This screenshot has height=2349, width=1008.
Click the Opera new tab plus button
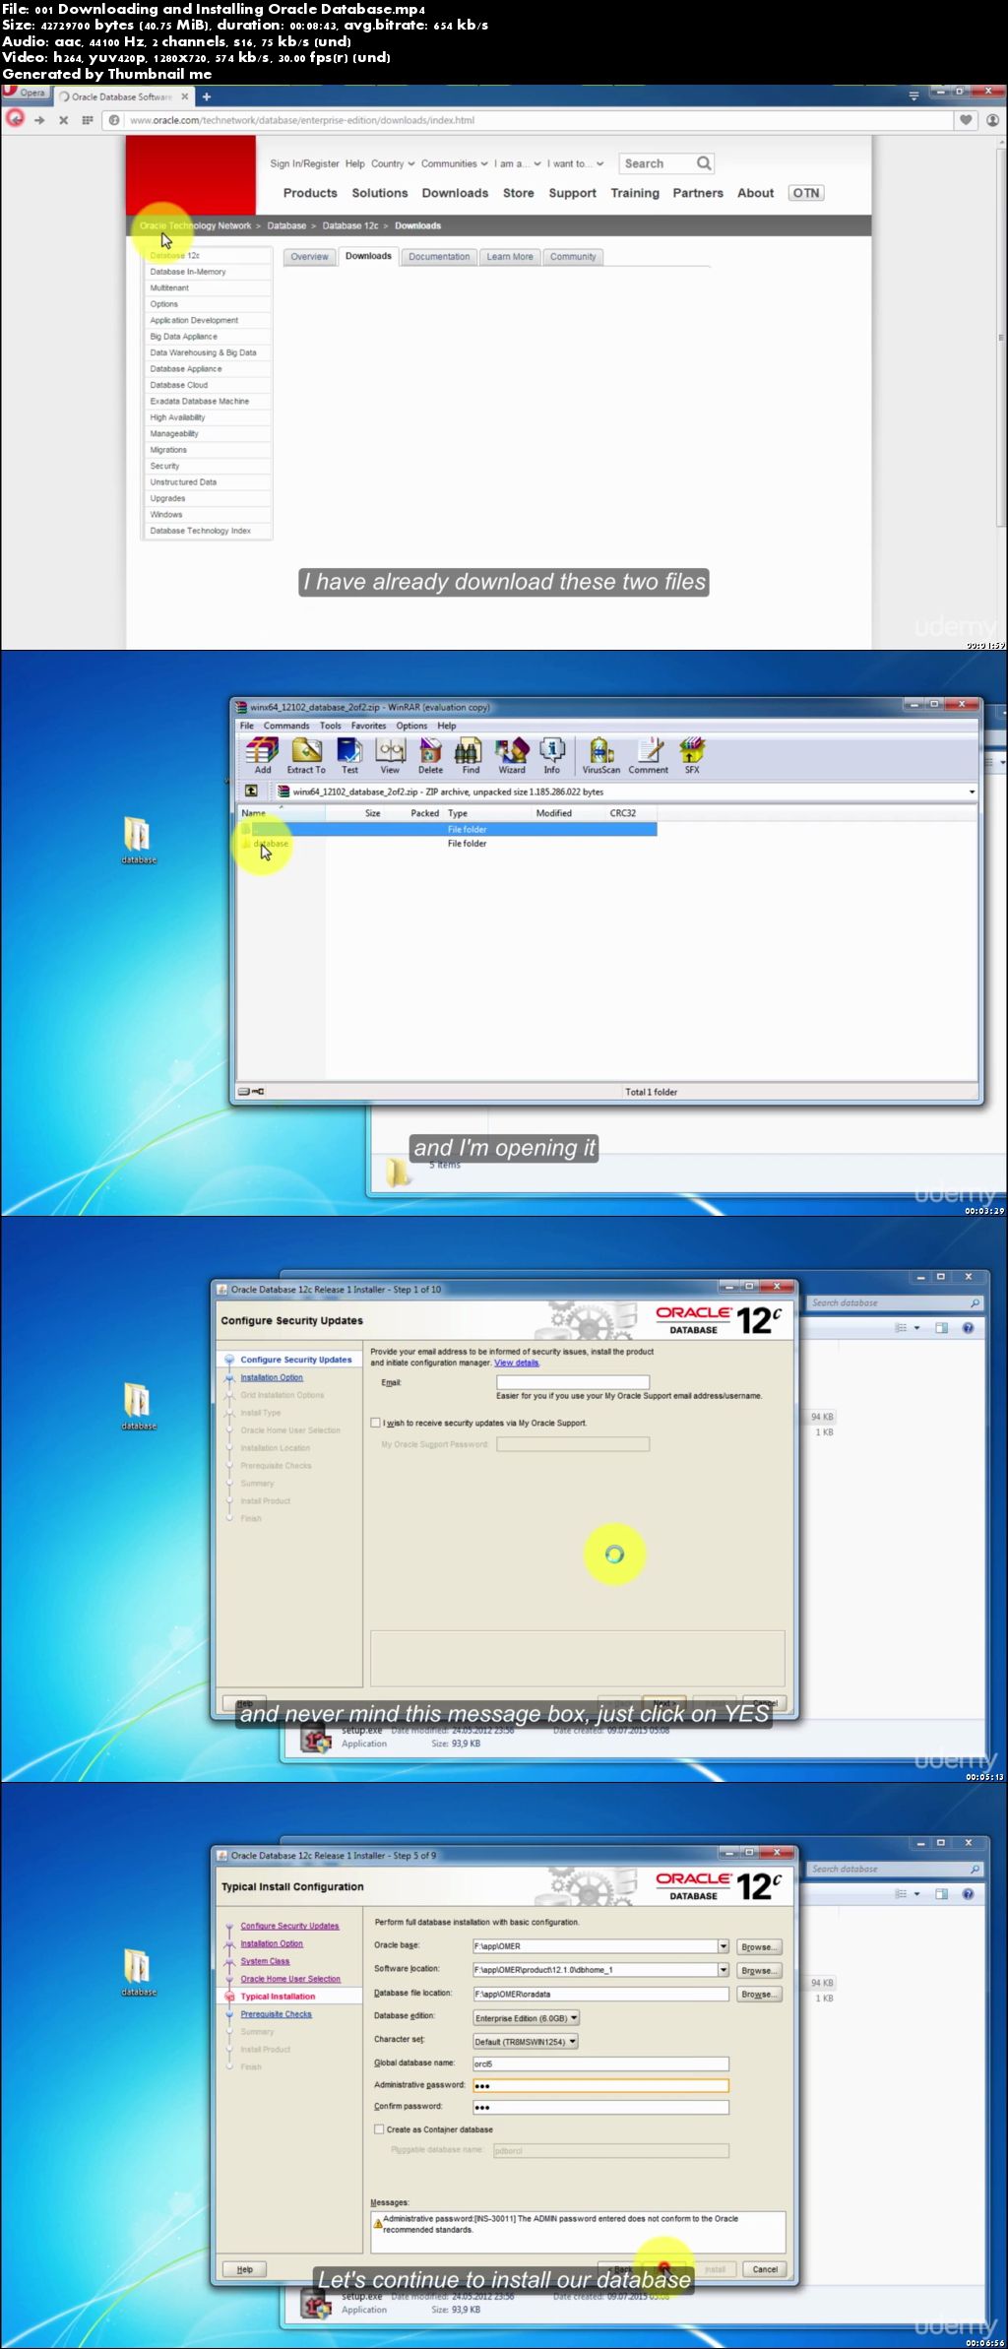click(207, 96)
